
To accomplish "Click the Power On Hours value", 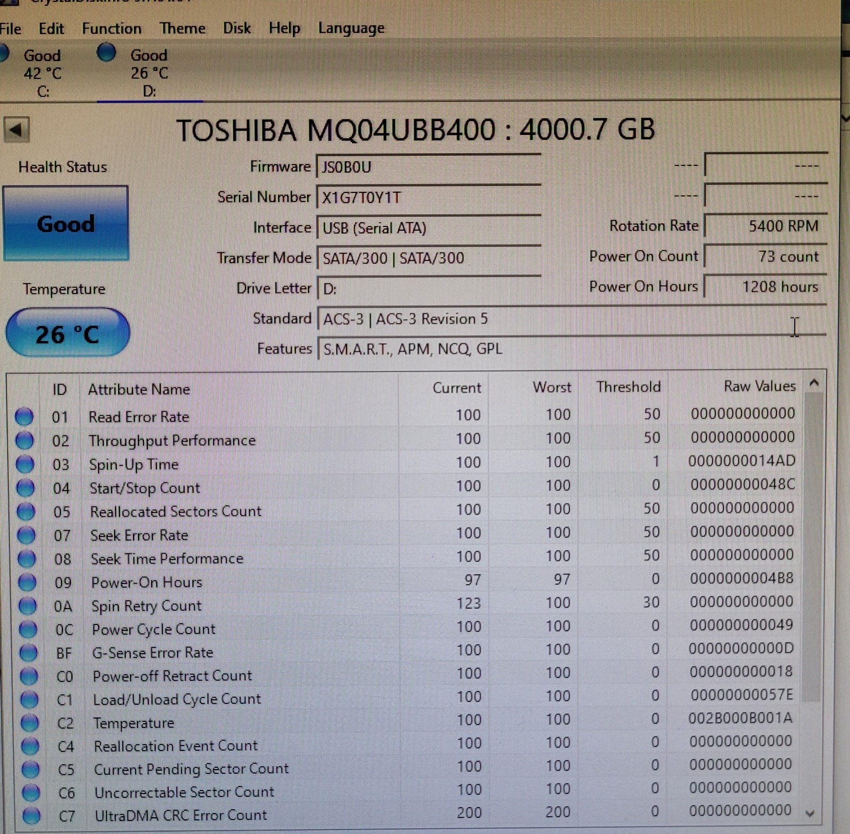I will click(x=766, y=287).
